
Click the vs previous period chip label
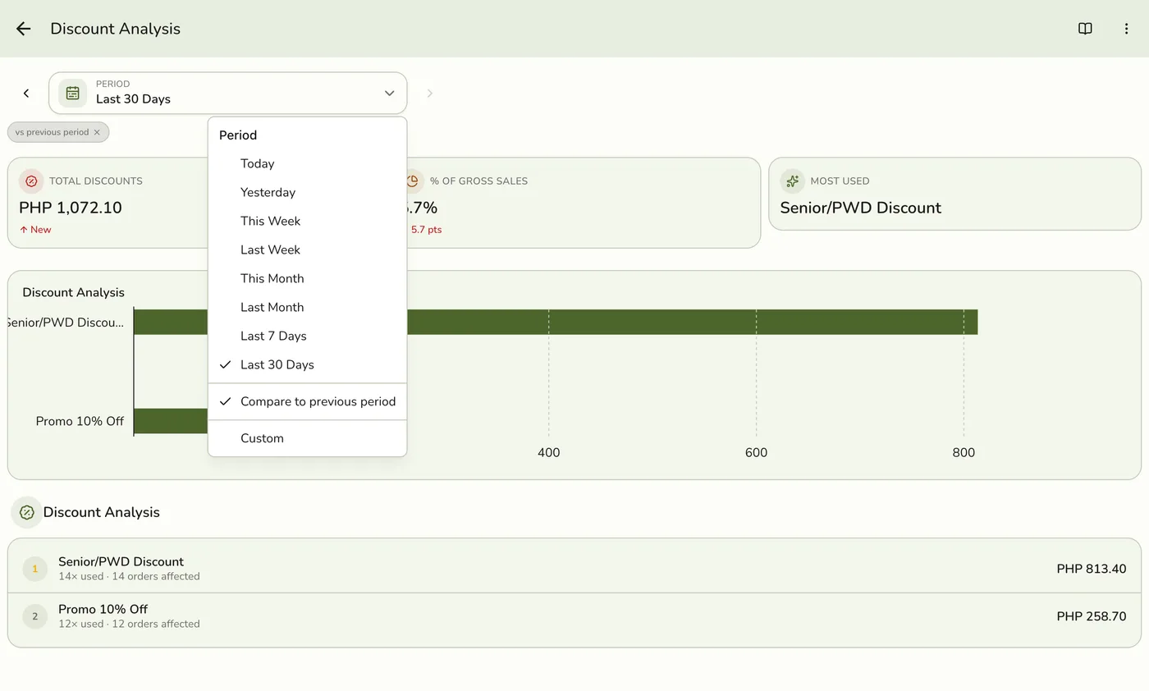click(52, 132)
